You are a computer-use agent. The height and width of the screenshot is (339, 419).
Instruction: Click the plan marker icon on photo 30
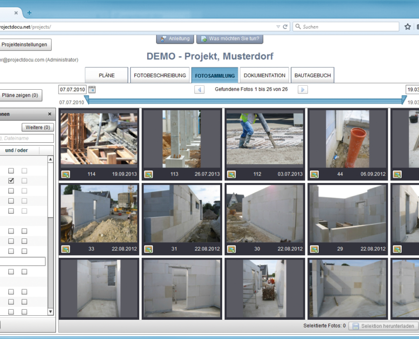point(231,249)
